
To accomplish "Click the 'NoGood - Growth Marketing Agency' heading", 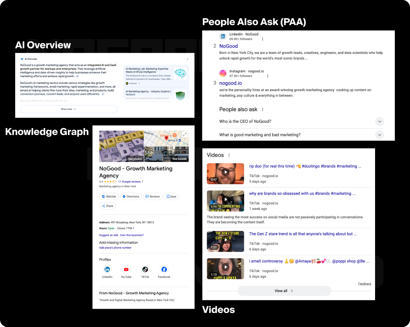I will pos(136,172).
